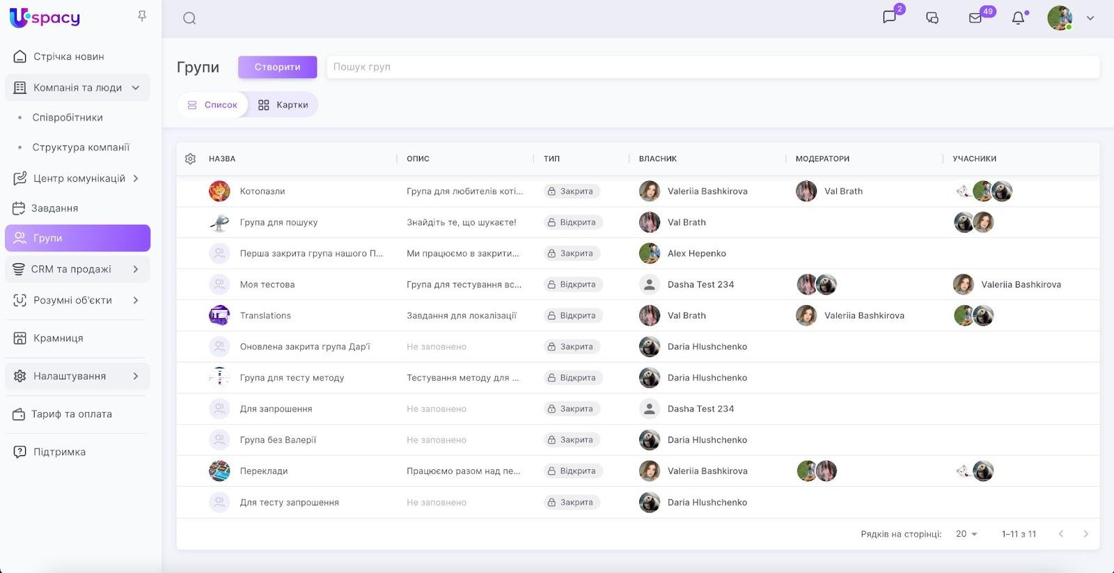Open the mail inbox icon with badge 49
Image resolution: width=1114 pixels, height=573 pixels.
tap(975, 18)
